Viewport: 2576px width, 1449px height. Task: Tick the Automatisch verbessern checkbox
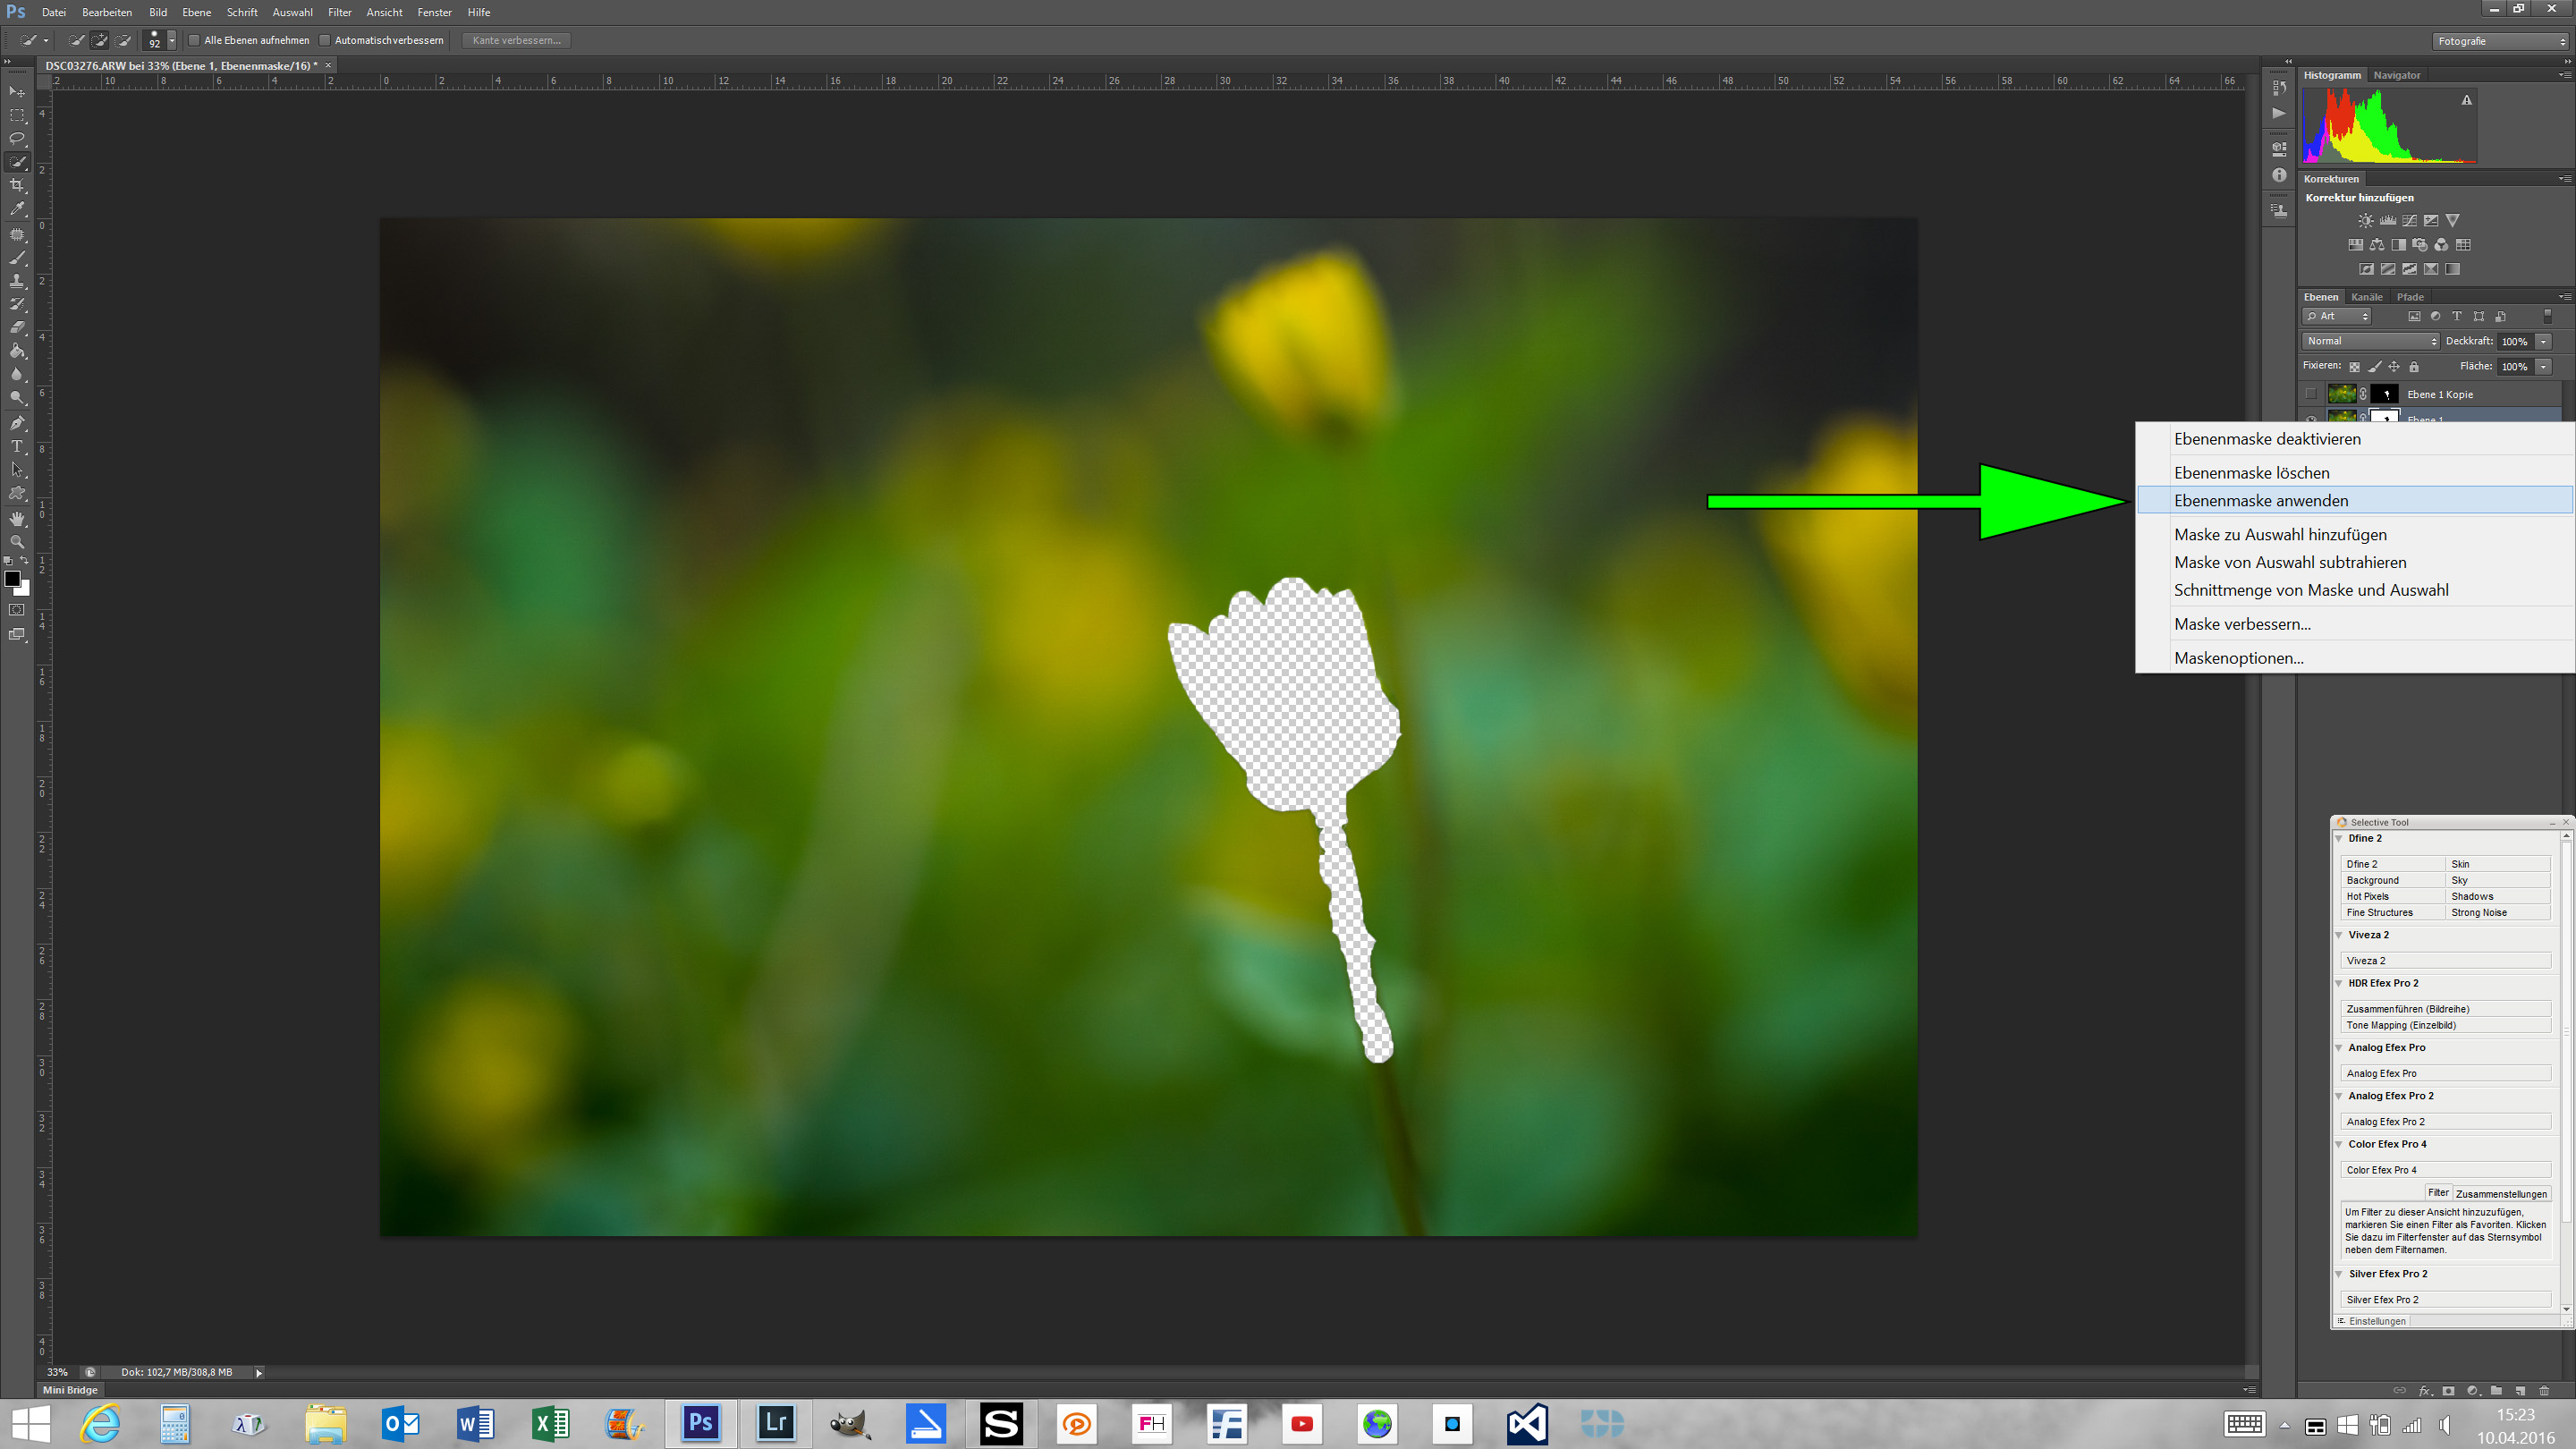click(325, 40)
